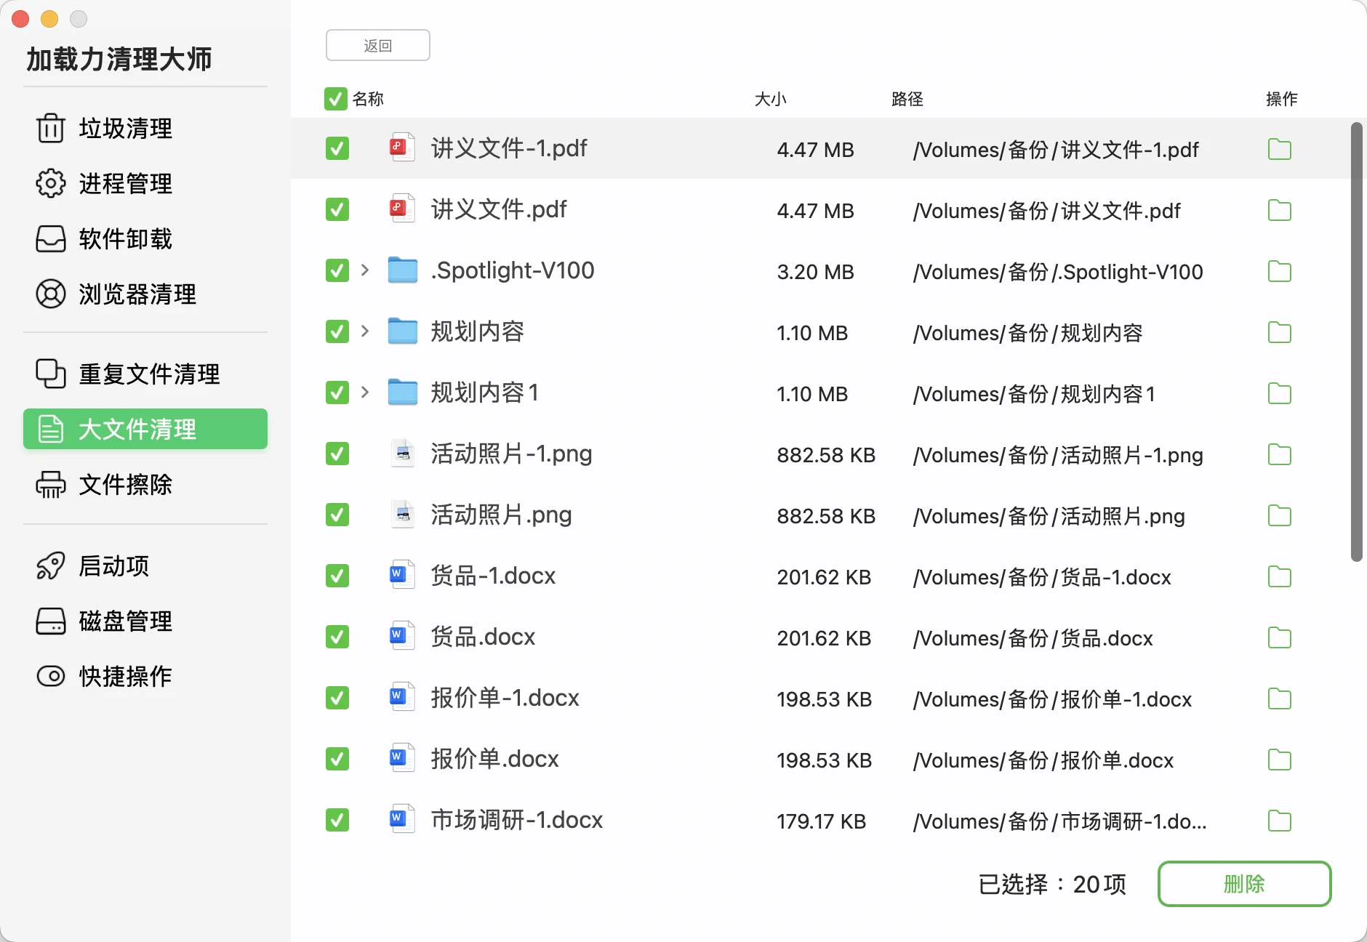Open 启动项 via the rocket icon
This screenshot has width=1367, height=942.
(50, 566)
